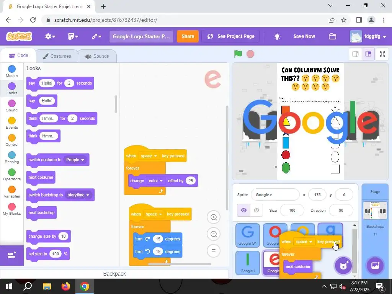Screen dimensions: 392x294
Task: Click the sprite y position field
Action: (x=344, y=195)
